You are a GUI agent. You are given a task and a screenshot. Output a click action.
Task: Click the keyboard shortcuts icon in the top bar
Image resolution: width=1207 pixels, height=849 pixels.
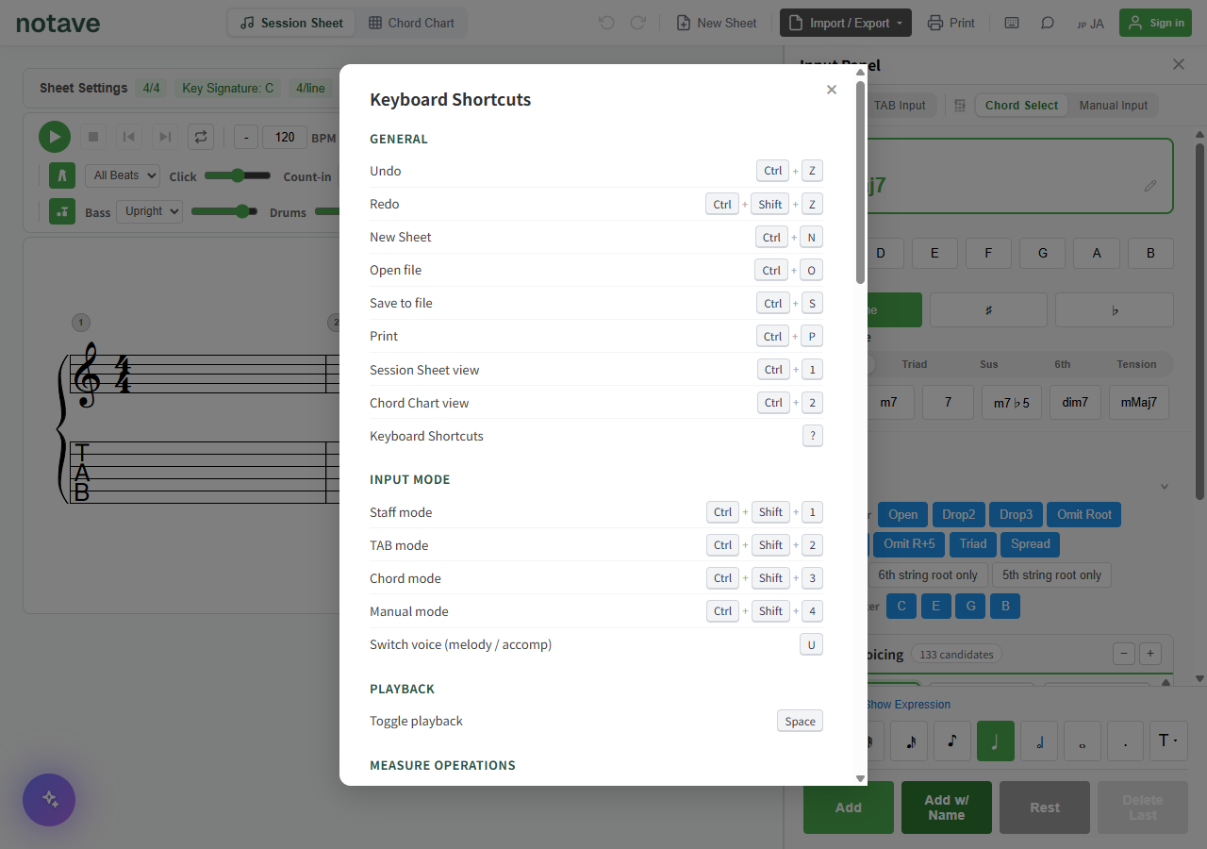[x=1012, y=23]
